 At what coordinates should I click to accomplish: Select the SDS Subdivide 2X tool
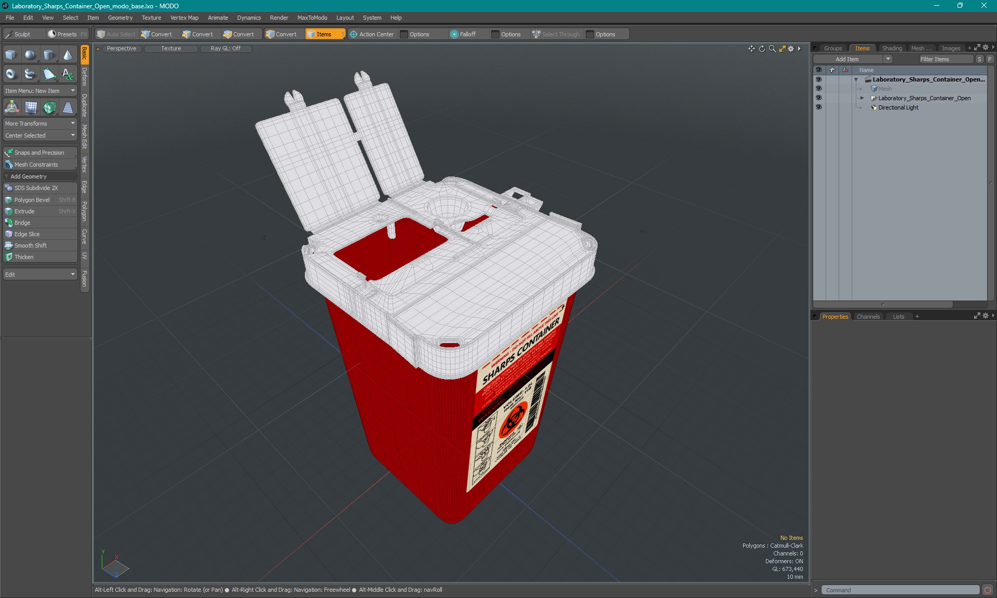39,188
